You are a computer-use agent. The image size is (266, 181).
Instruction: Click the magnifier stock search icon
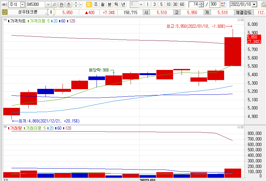click(54, 4)
